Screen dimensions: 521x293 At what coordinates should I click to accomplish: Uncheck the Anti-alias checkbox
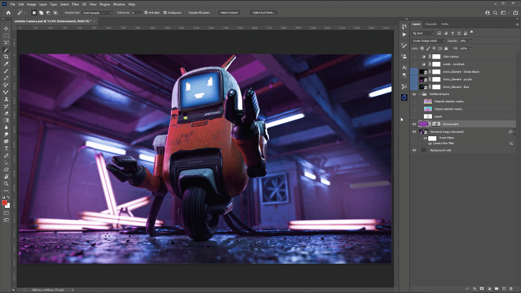click(145, 12)
